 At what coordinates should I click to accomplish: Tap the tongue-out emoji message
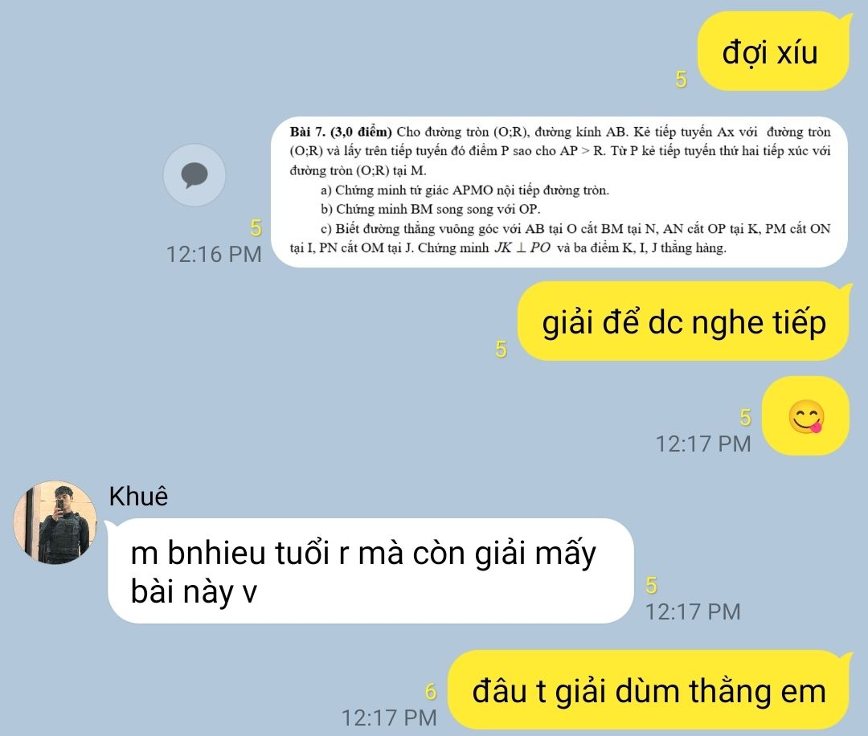(806, 416)
